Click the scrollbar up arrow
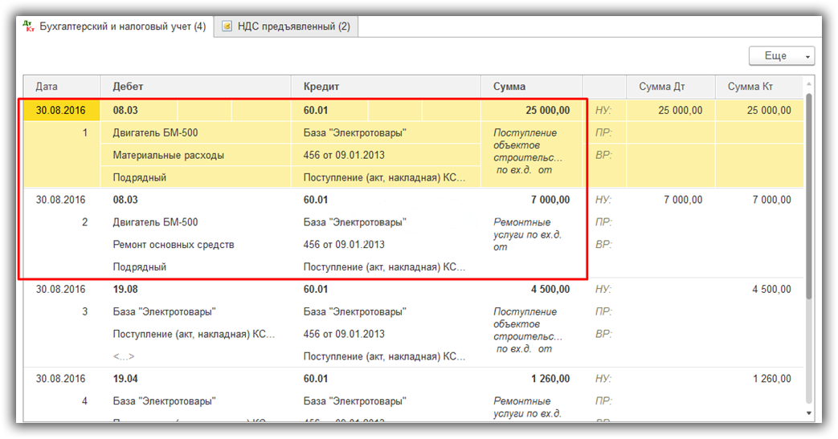 (x=809, y=84)
